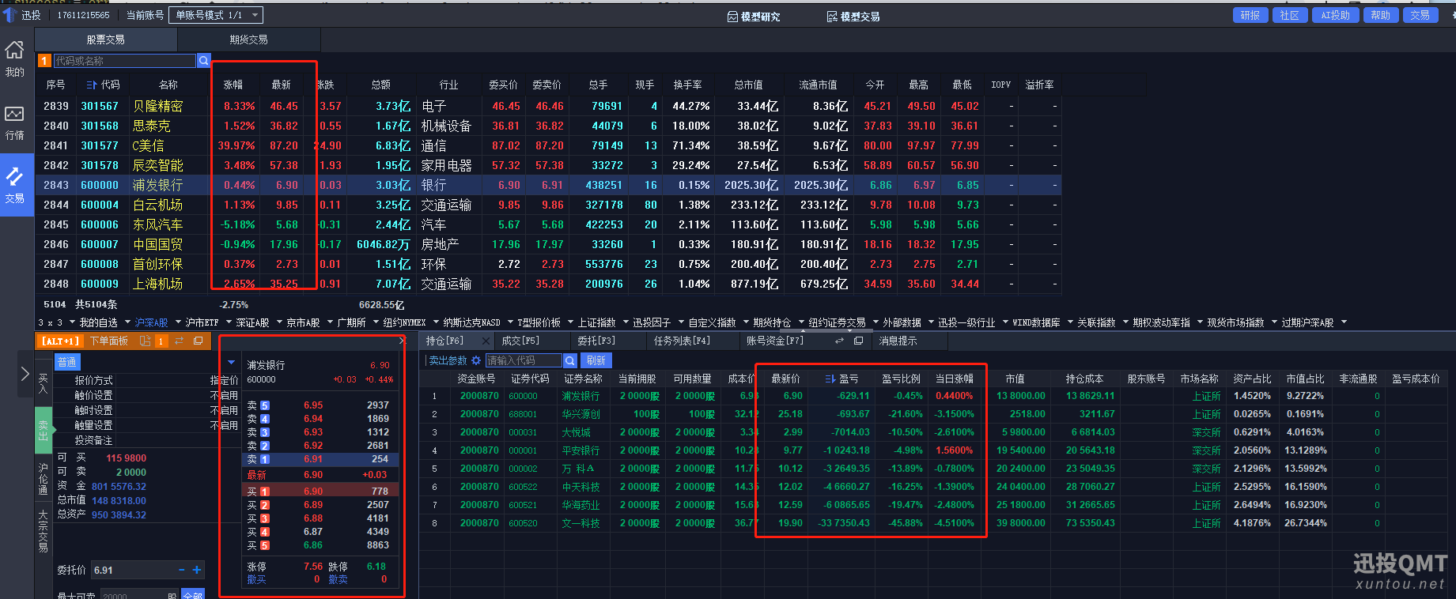Select the 沪伦通 vertical tab
Screen dimensions: 1456x599
pos(43,477)
